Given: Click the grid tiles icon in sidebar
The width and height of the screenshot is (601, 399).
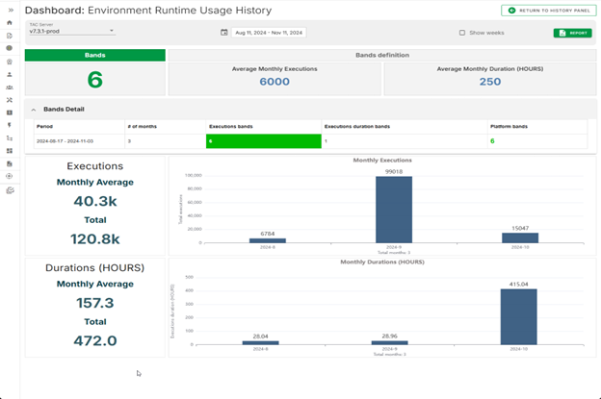Looking at the screenshot, I should pyautogui.click(x=10, y=151).
